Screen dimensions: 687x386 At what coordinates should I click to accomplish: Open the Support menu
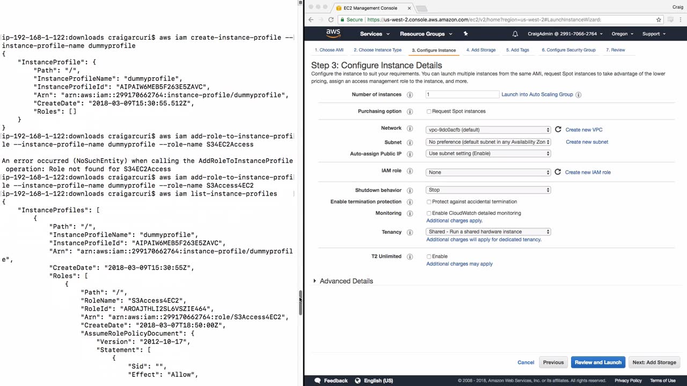coord(654,34)
